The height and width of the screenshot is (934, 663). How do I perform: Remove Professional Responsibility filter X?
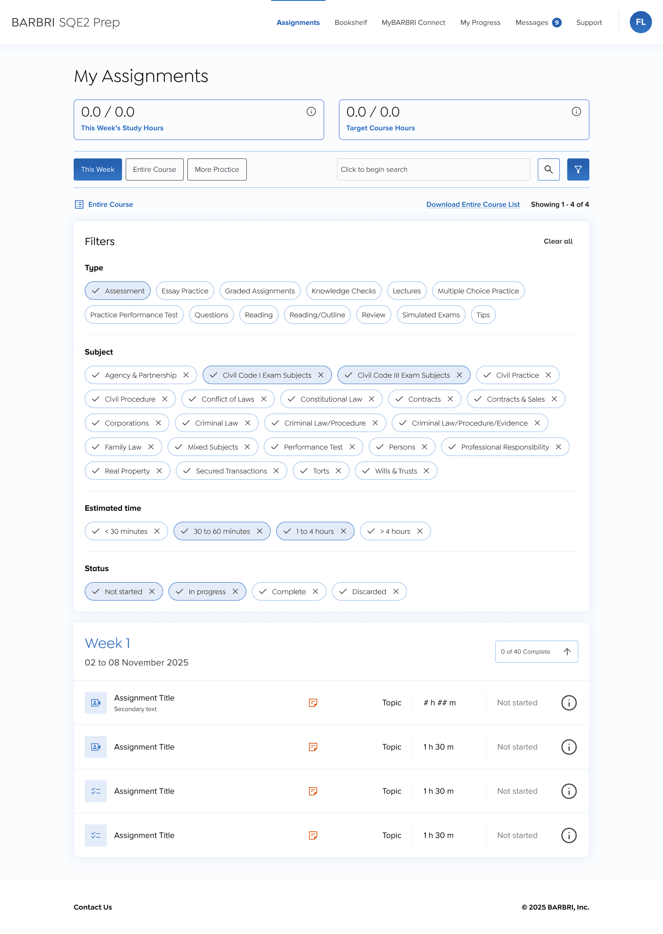click(558, 447)
